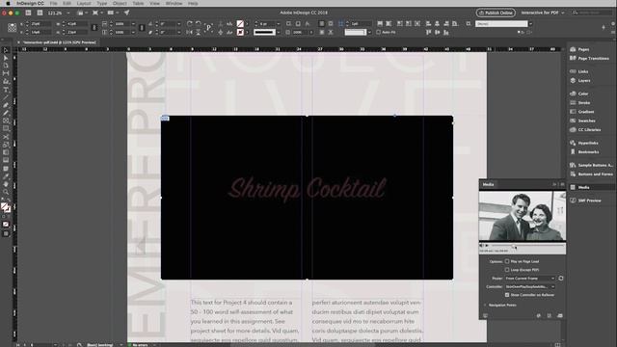Expand the Navigation Points section

[x=485, y=305]
